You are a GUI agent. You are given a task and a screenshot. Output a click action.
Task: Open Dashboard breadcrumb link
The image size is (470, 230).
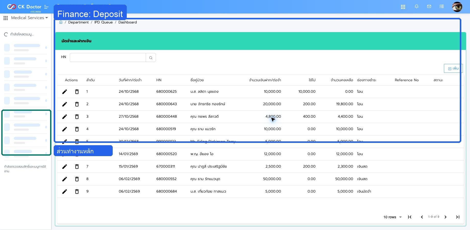point(128,22)
